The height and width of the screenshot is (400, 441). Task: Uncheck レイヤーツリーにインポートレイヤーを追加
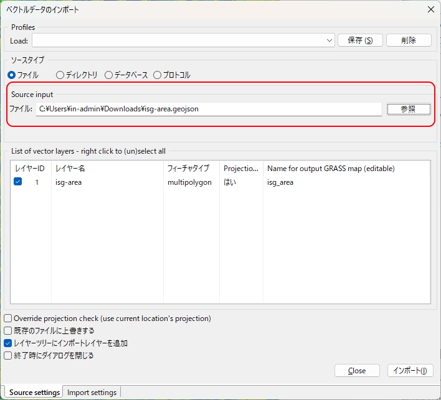tap(8, 343)
